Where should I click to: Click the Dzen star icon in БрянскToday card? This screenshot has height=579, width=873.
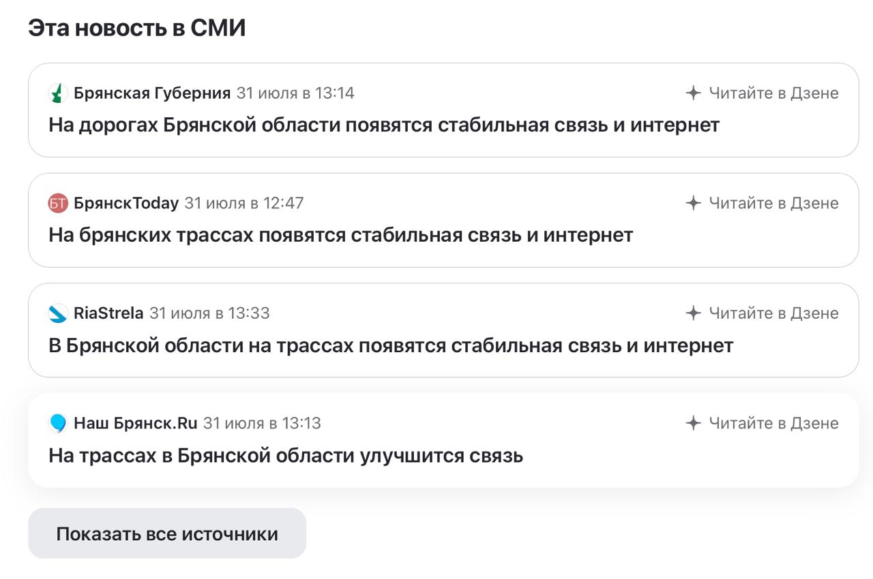[x=694, y=203]
